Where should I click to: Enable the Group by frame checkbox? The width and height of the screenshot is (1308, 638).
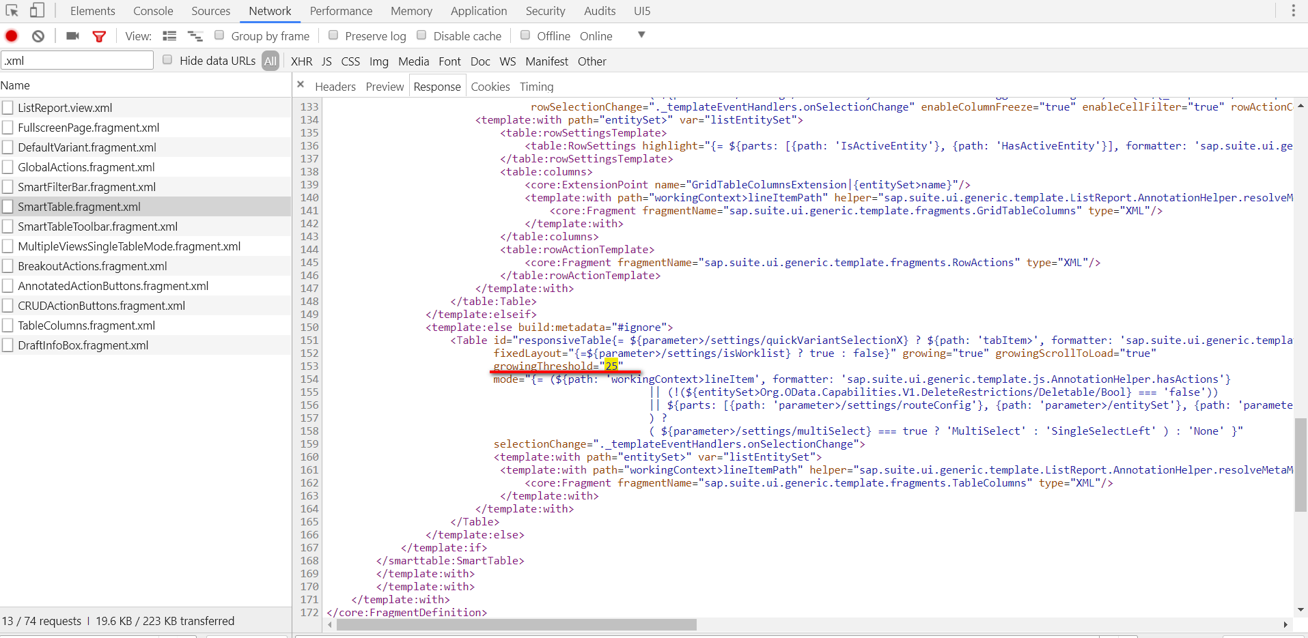tap(219, 35)
